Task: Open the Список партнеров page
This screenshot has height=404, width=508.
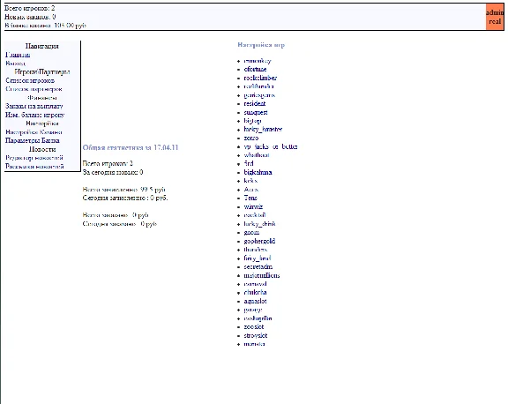Action: tap(34, 89)
